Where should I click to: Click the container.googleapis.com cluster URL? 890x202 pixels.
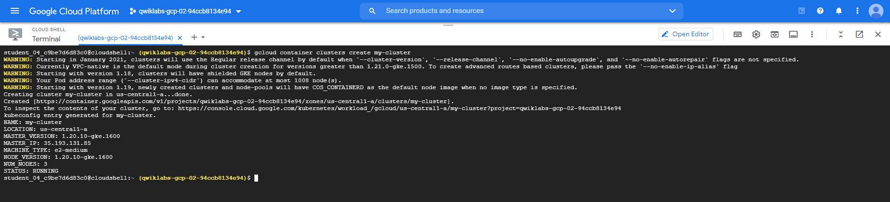click(242, 101)
